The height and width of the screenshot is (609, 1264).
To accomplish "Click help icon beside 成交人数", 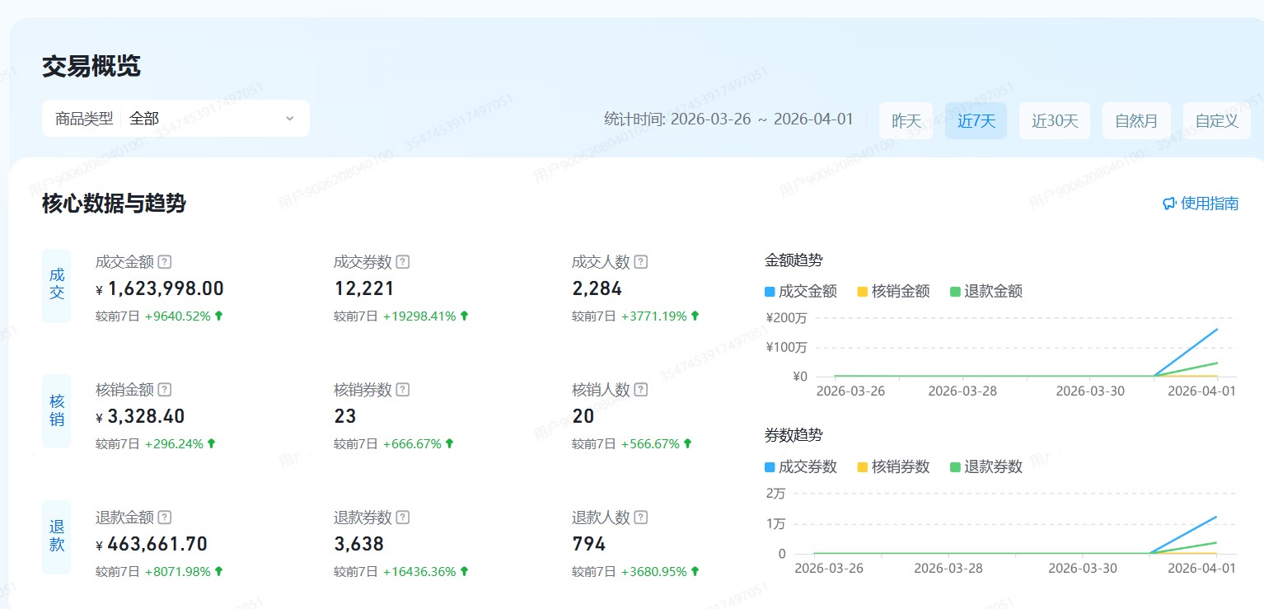I will point(641,262).
